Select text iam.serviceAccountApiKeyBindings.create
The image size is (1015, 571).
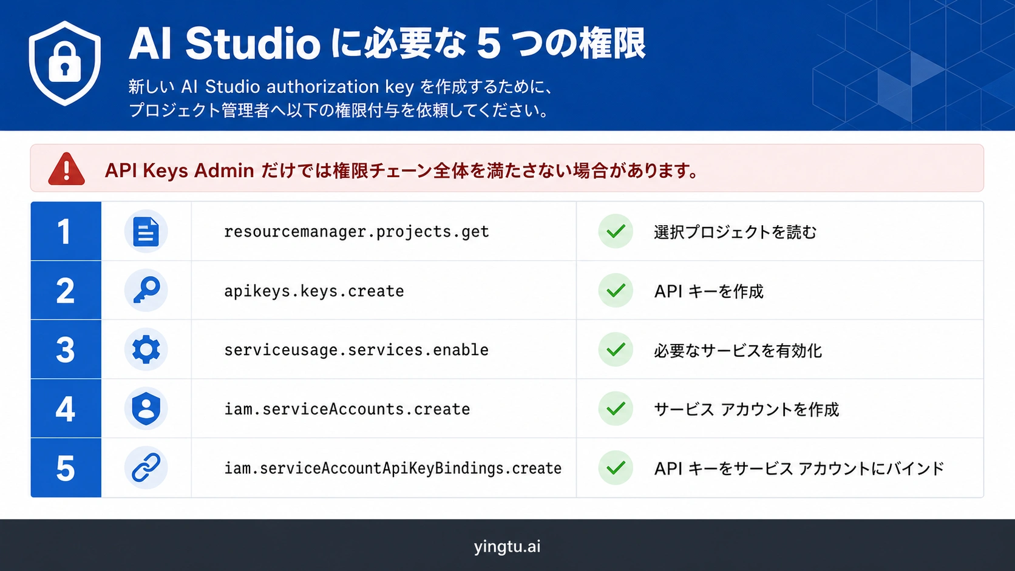pos(393,468)
